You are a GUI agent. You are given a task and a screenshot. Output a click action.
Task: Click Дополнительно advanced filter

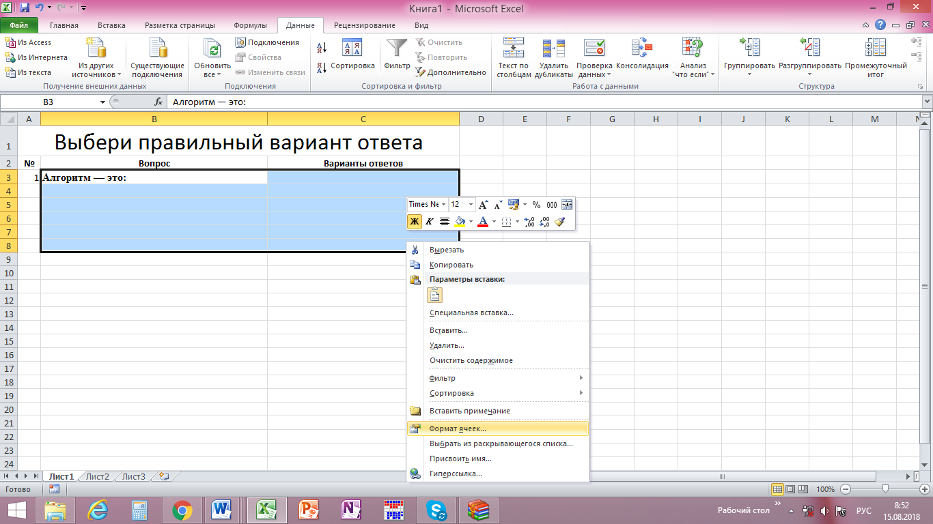451,72
